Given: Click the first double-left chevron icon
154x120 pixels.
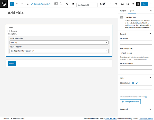Looking at the screenshot, I should 116,4.
